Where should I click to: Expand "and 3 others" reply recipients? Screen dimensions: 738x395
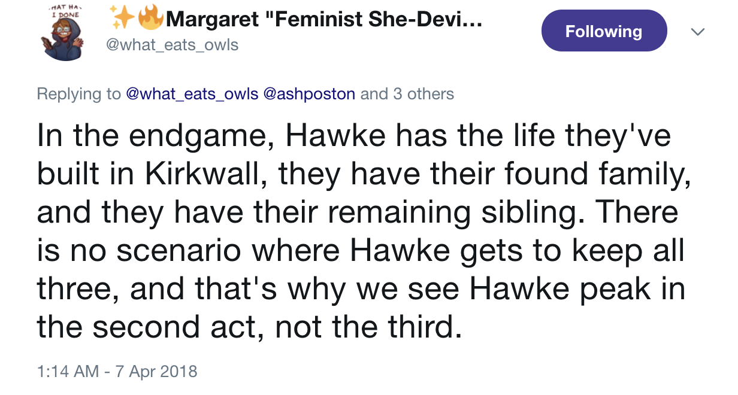pos(407,94)
